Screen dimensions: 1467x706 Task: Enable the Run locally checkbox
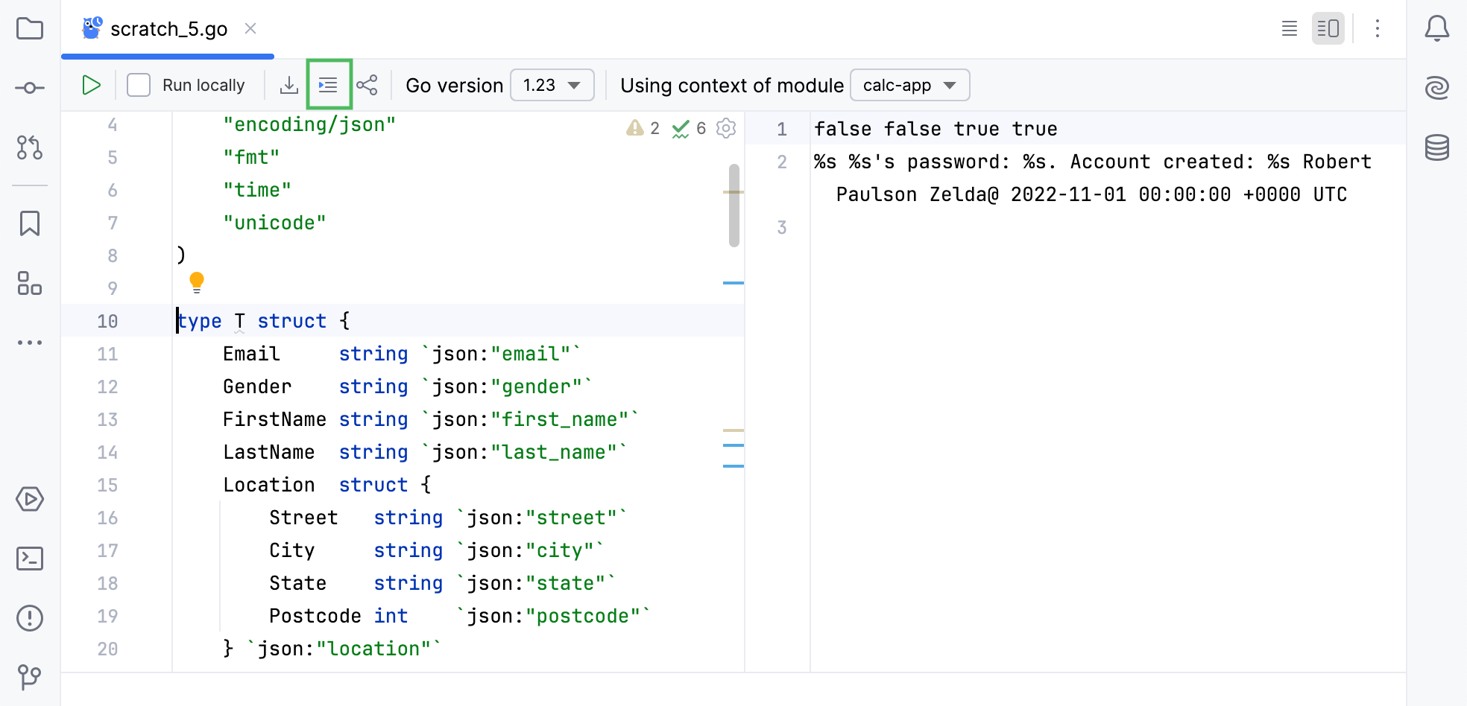click(x=139, y=85)
